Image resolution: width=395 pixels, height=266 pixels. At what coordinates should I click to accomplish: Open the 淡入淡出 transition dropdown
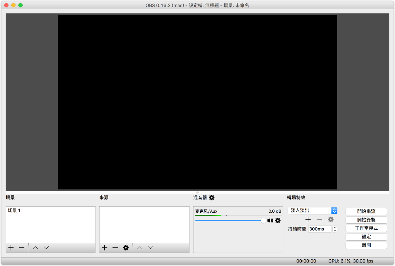312,210
